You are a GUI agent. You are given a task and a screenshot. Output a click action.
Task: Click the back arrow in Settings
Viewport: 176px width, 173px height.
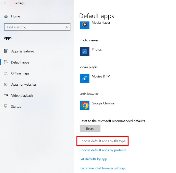(6, 3)
